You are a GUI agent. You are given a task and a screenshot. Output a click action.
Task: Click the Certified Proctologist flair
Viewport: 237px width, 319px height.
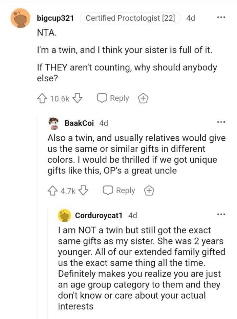tap(131, 18)
